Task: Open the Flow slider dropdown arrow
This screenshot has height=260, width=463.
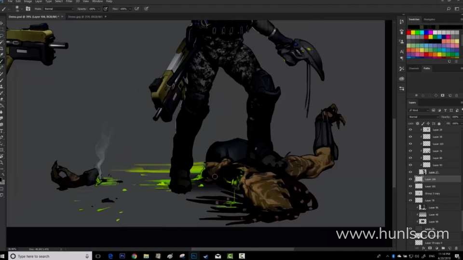Action: [x=130, y=9]
